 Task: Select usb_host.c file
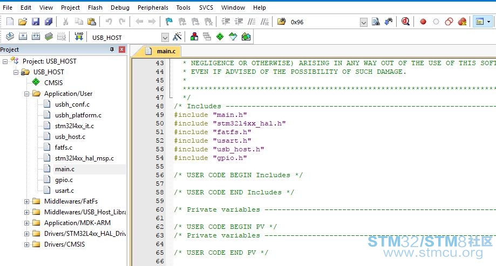tap(70, 137)
